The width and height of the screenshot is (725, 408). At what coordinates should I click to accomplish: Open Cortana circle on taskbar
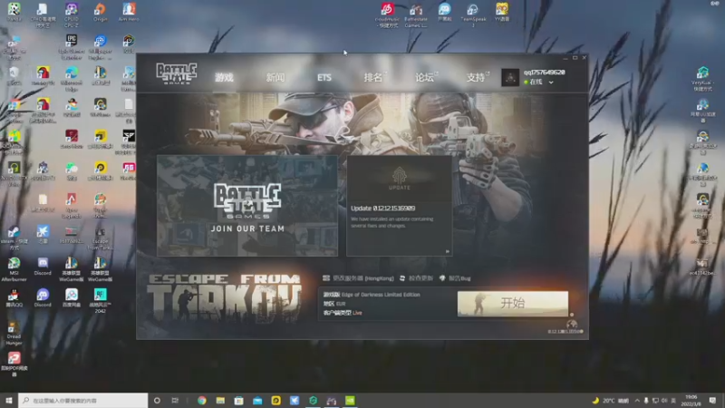point(157,400)
